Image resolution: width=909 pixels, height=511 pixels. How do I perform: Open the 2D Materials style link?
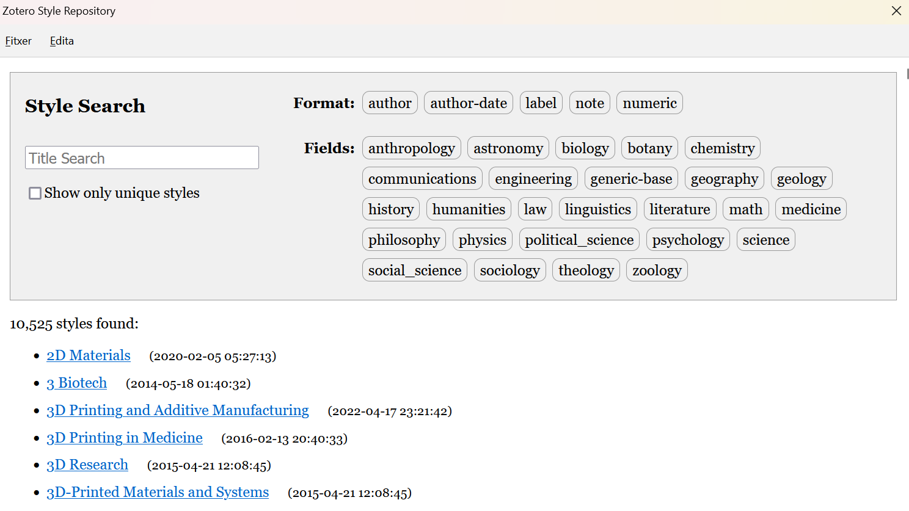point(89,355)
